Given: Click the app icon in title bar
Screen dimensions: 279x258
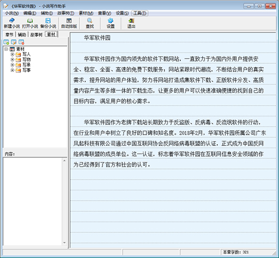Looking at the screenshot, I should click(6, 6).
